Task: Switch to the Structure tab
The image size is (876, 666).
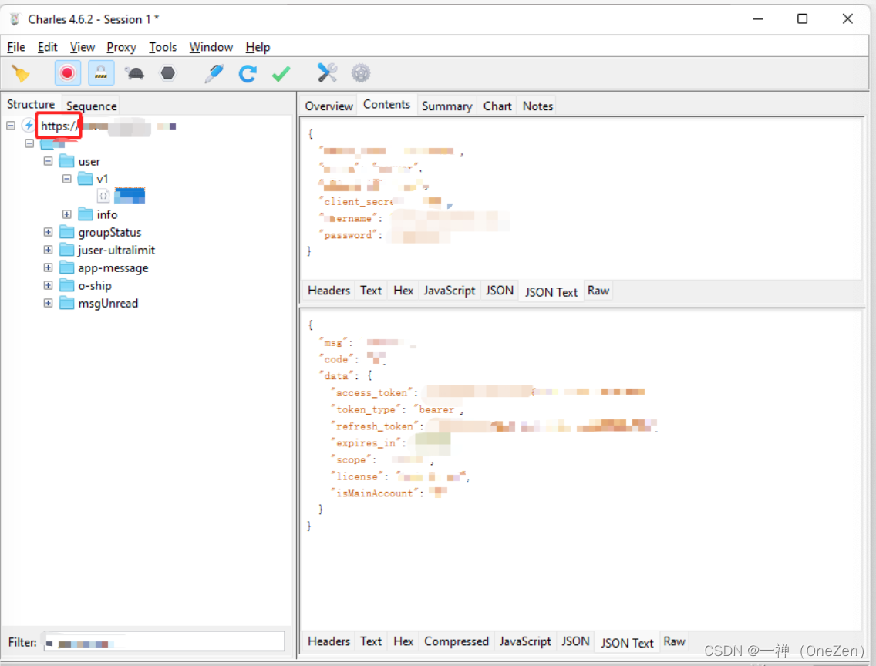Action: (31, 104)
